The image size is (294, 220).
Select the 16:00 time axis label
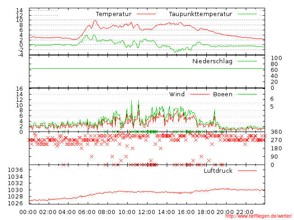point(186,212)
